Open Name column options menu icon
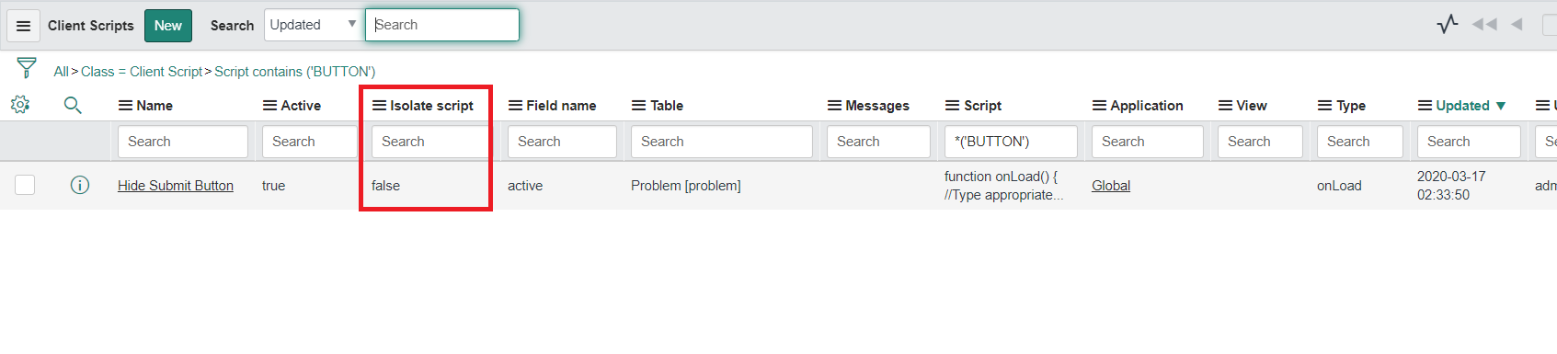Viewport: 1557px width, 354px height. click(x=125, y=106)
